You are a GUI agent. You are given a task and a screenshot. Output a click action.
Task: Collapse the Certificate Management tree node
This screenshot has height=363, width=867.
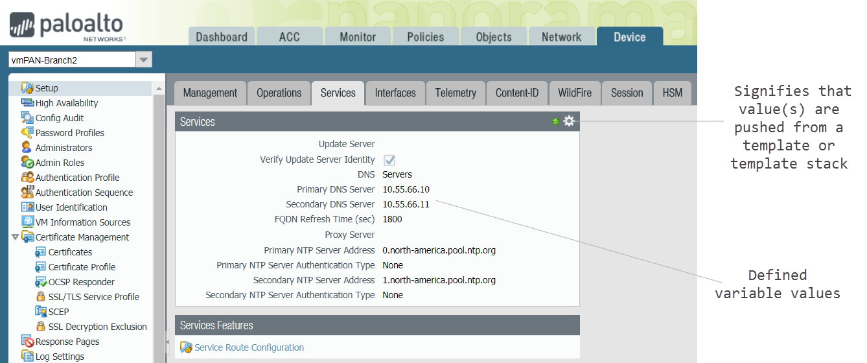point(15,237)
